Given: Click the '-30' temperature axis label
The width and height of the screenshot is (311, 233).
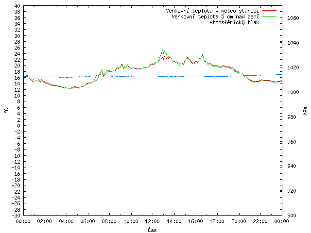Looking at the screenshot, I should pyautogui.click(x=16, y=216).
